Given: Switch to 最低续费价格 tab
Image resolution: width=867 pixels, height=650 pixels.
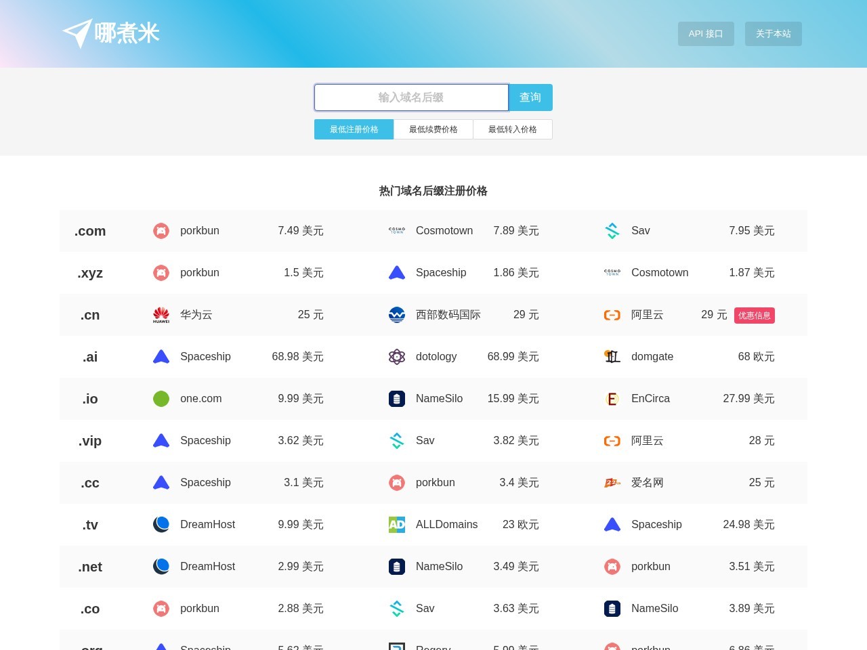Looking at the screenshot, I should 433,129.
